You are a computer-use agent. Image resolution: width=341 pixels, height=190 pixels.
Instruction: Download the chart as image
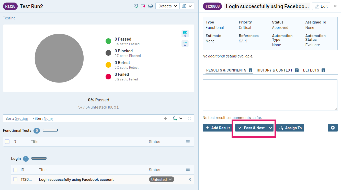pos(185,34)
